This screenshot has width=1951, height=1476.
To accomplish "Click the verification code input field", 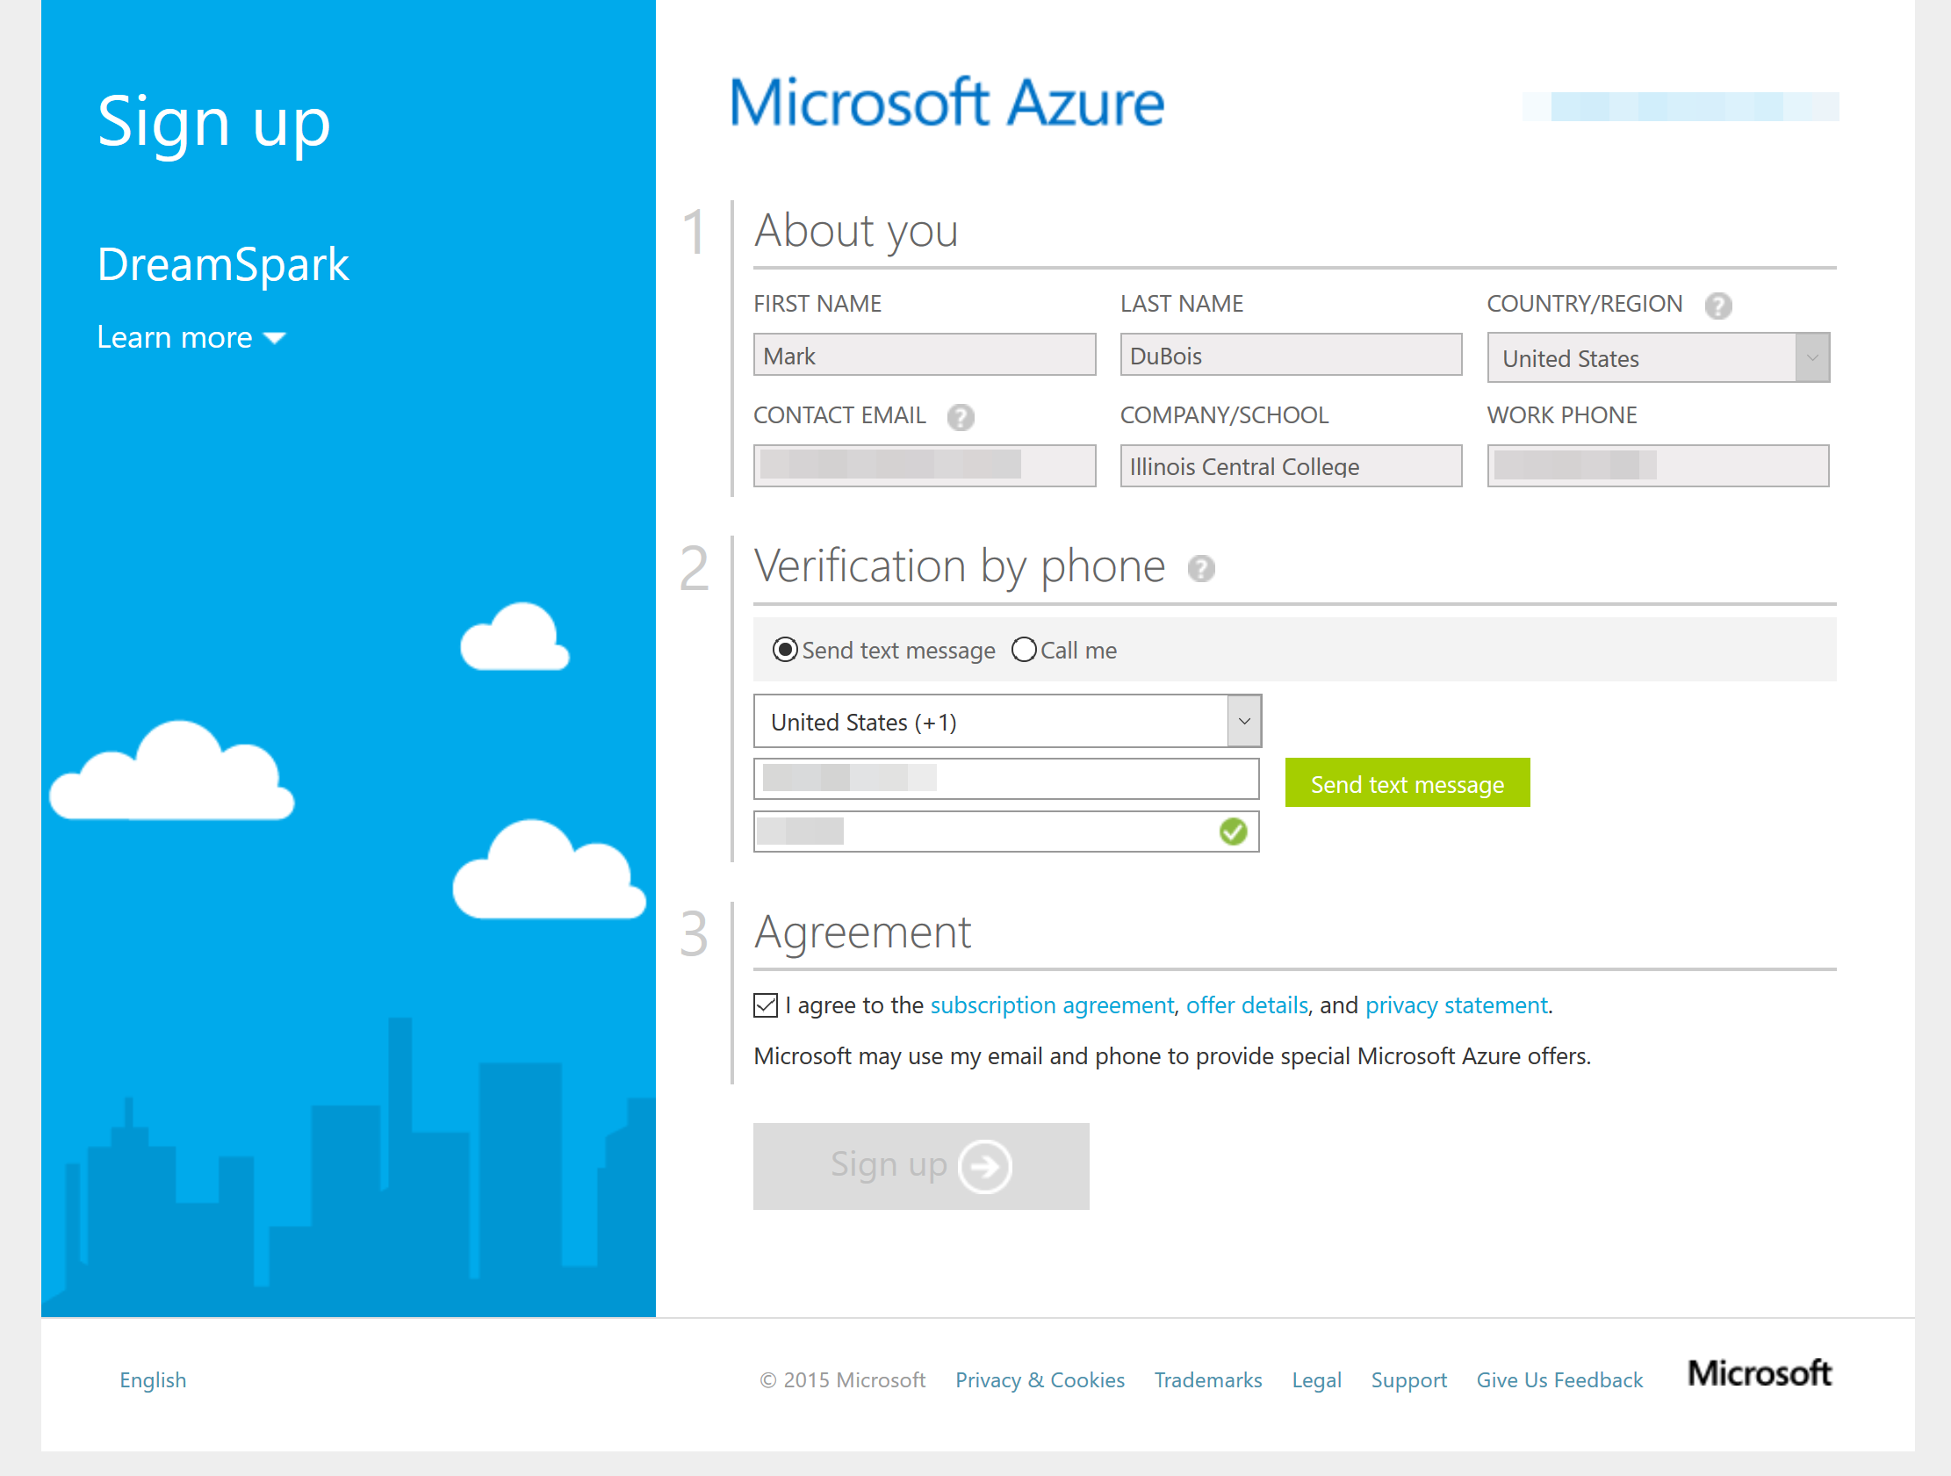I will (1006, 832).
